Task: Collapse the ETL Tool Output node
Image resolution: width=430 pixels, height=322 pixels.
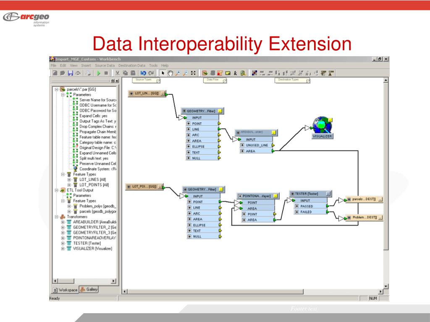Action: pyautogui.click(x=57, y=190)
